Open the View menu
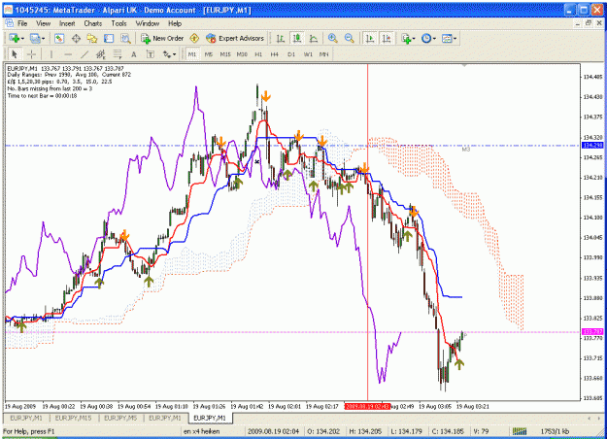This screenshot has height=439, width=607. tap(44, 23)
